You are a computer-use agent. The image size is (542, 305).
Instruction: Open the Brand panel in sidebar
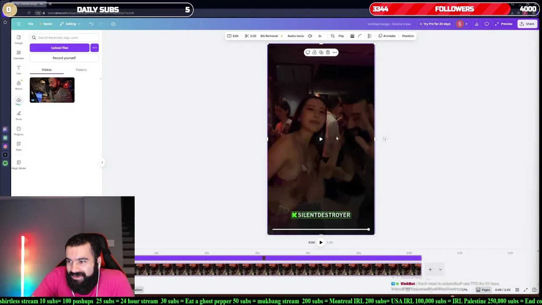tap(19, 85)
